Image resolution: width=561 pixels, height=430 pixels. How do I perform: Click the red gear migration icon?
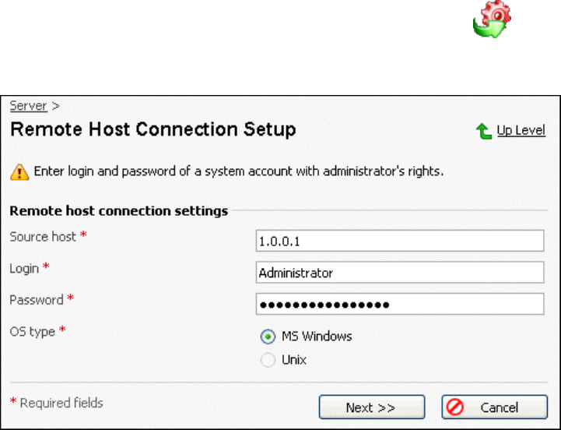[493, 20]
